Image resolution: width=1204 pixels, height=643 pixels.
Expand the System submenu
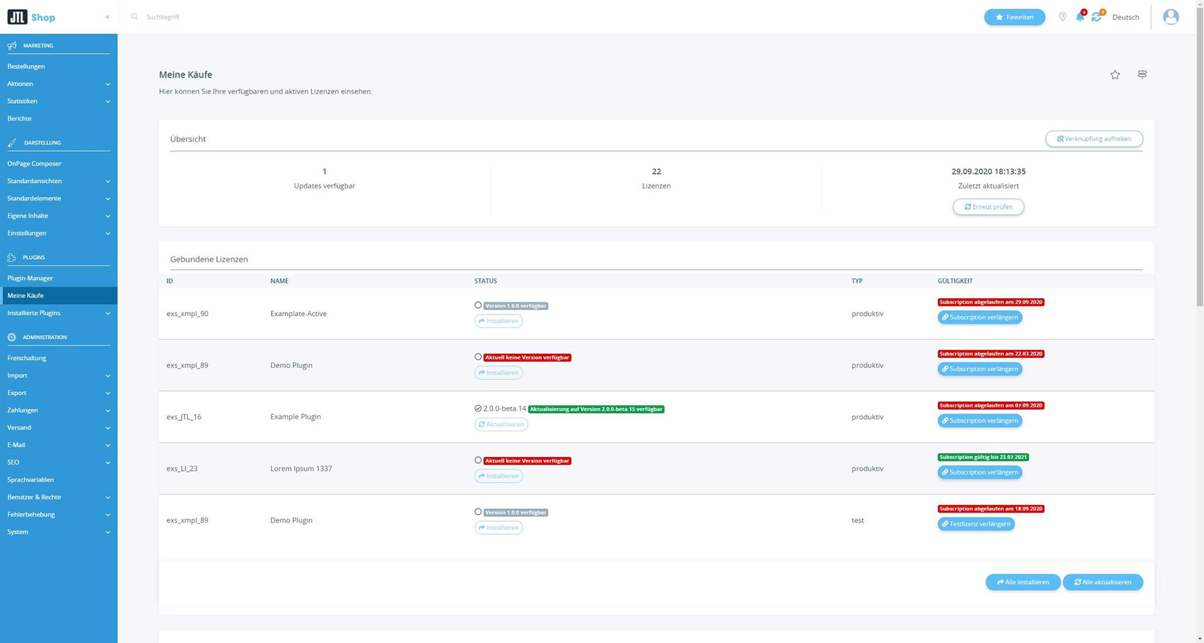pos(59,532)
